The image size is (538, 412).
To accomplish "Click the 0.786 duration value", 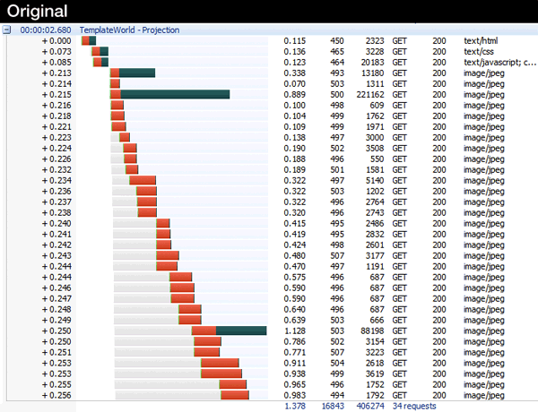I will pyautogui.click(x=295, y=341).
